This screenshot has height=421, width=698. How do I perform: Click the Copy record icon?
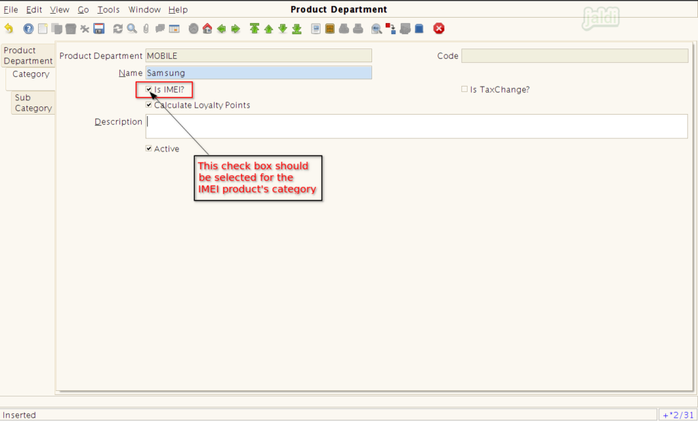pyautogui.click(x=57, y=29)
